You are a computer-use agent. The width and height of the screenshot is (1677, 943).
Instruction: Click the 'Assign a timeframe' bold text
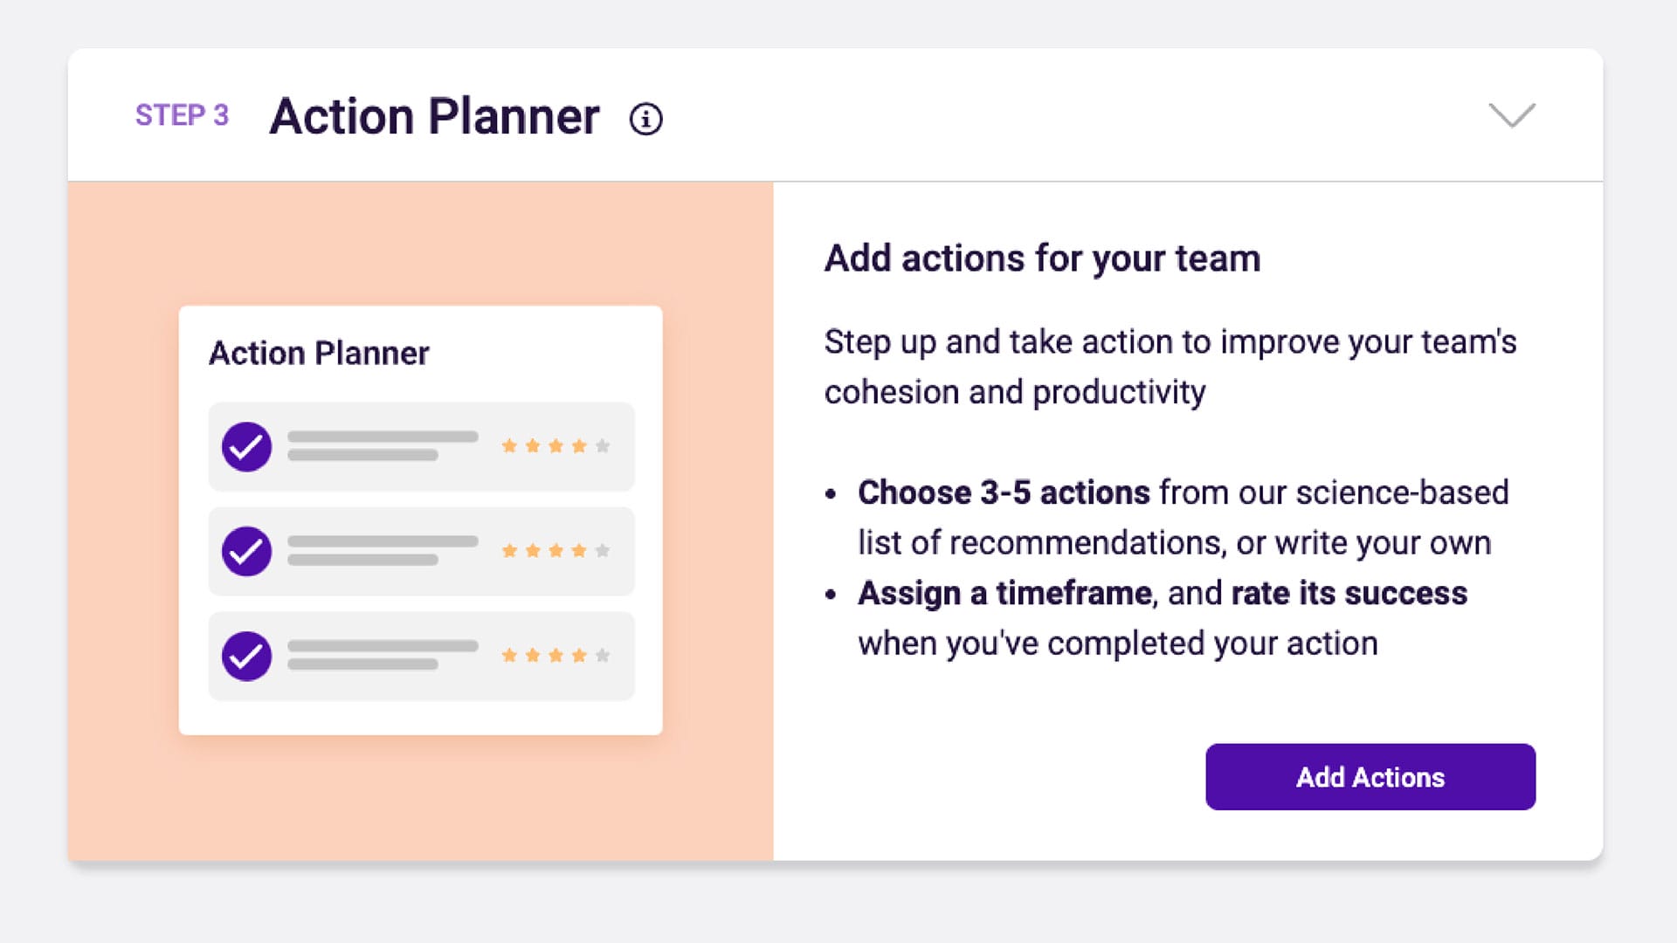1004,594
